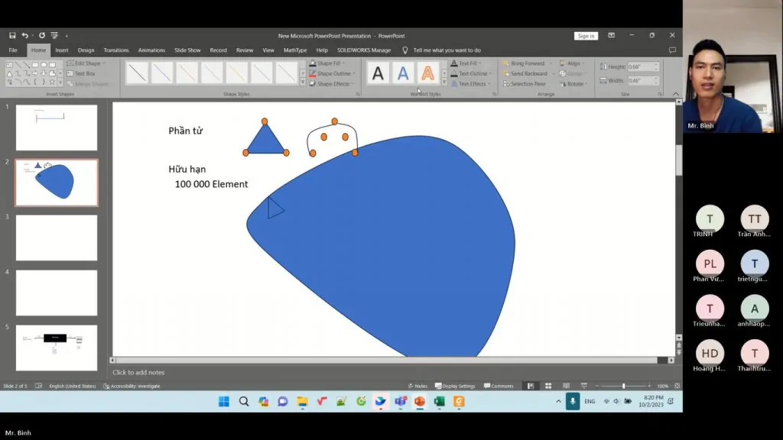Click the zoom slider handle
This screenshot has width=783, height=440.
coord(623,386)
